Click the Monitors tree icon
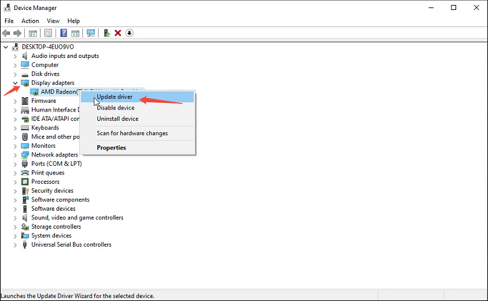488x301 pixels. tap(25, 146)
